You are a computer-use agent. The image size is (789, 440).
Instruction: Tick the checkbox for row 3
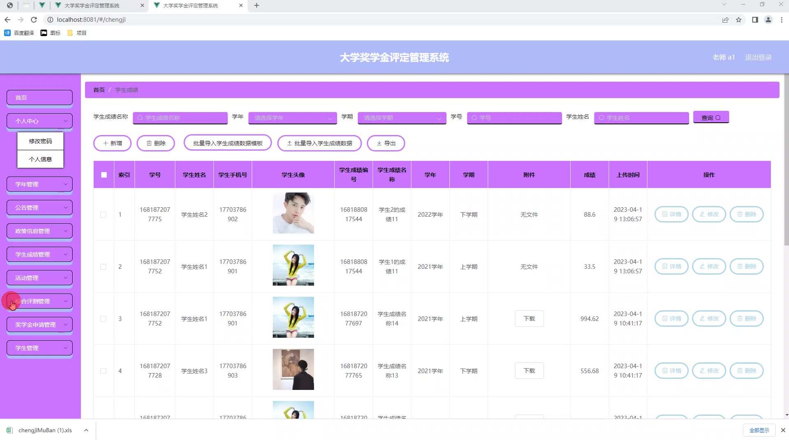tap(103, 319)
